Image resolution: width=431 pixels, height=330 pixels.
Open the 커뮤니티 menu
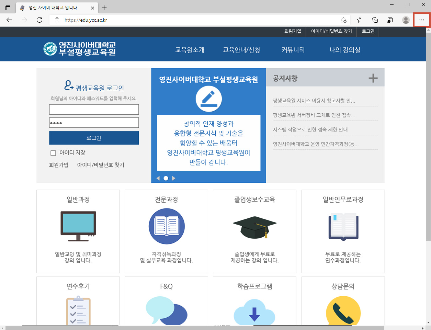[x=293, y=50]
